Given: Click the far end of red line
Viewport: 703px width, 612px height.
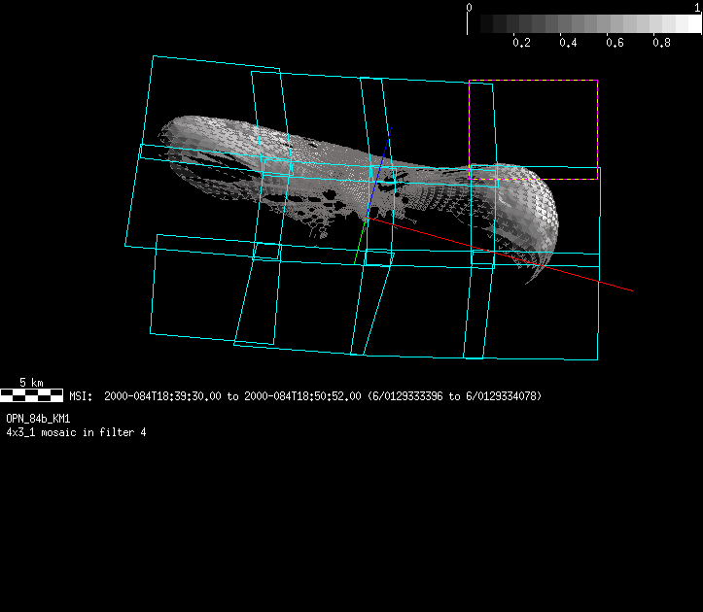Looking at the screenshot, I should [x=631, y=289].
